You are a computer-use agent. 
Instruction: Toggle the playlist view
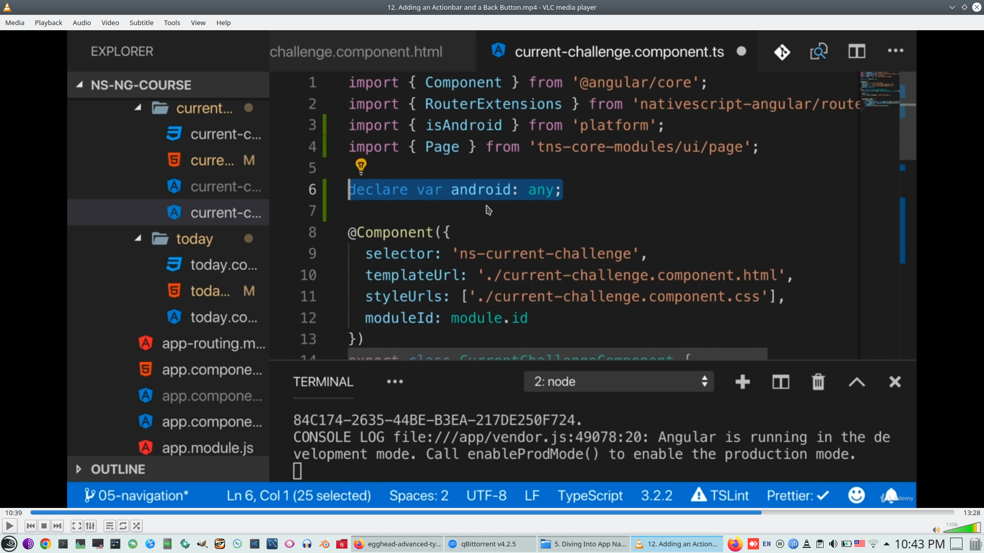109,526
